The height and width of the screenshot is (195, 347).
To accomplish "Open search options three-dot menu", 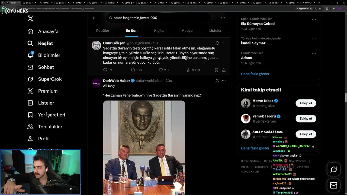I will click(x=223, y=18).
